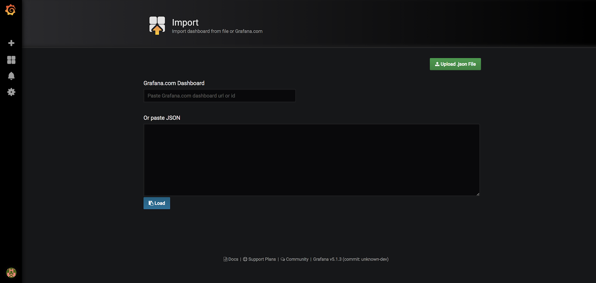Image resolution: width=596 pixels, height=283 pixels.
Task: Open the Grafana logo home menu
Action: [11, 10]
